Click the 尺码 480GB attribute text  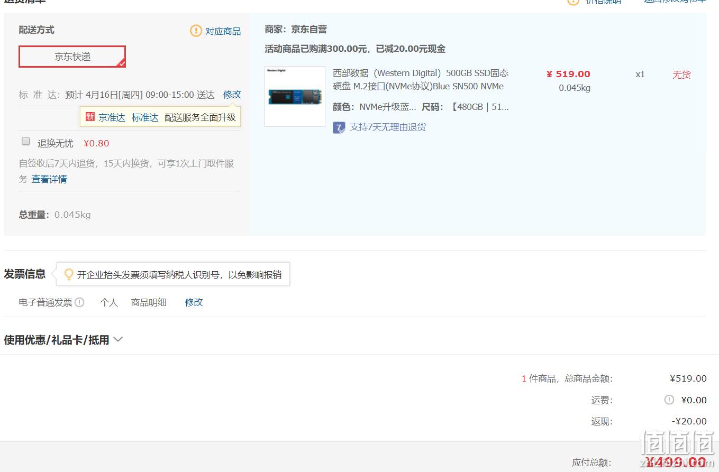[465, 107]
